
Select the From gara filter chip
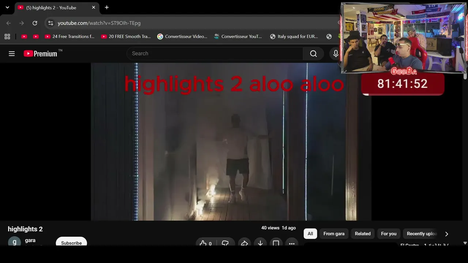pos(334,234)
